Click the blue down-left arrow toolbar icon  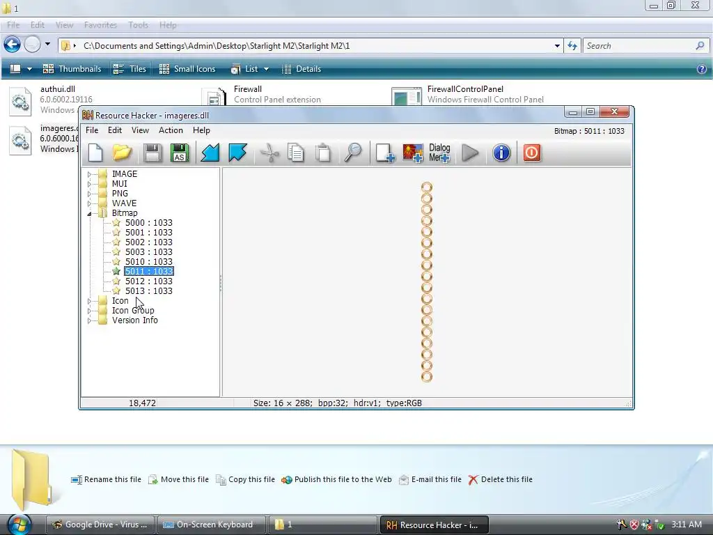(210, 153)
